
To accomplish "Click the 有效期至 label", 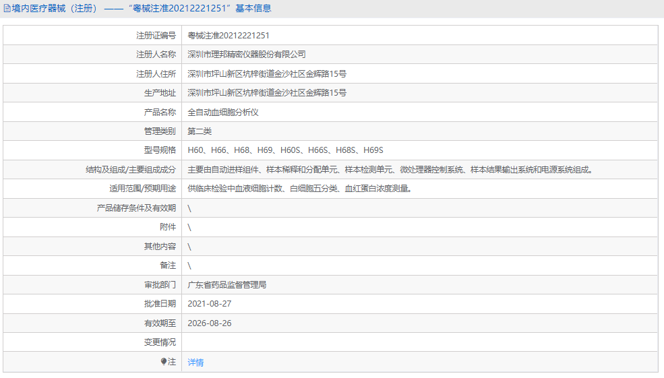I will pyautogui.click(x=160, y=323).
